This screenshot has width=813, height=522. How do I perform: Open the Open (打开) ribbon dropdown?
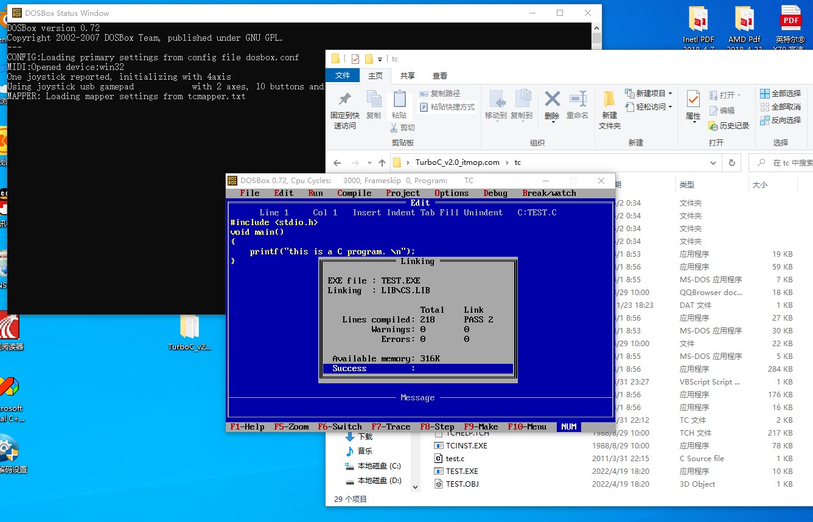tap(725, 96)
